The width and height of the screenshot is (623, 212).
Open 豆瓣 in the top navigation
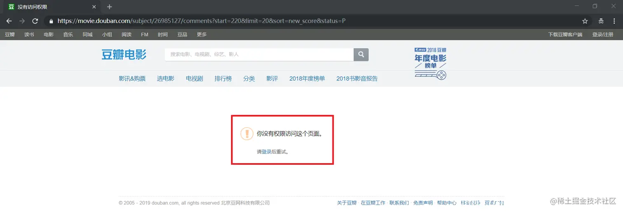tap(10, 35)
